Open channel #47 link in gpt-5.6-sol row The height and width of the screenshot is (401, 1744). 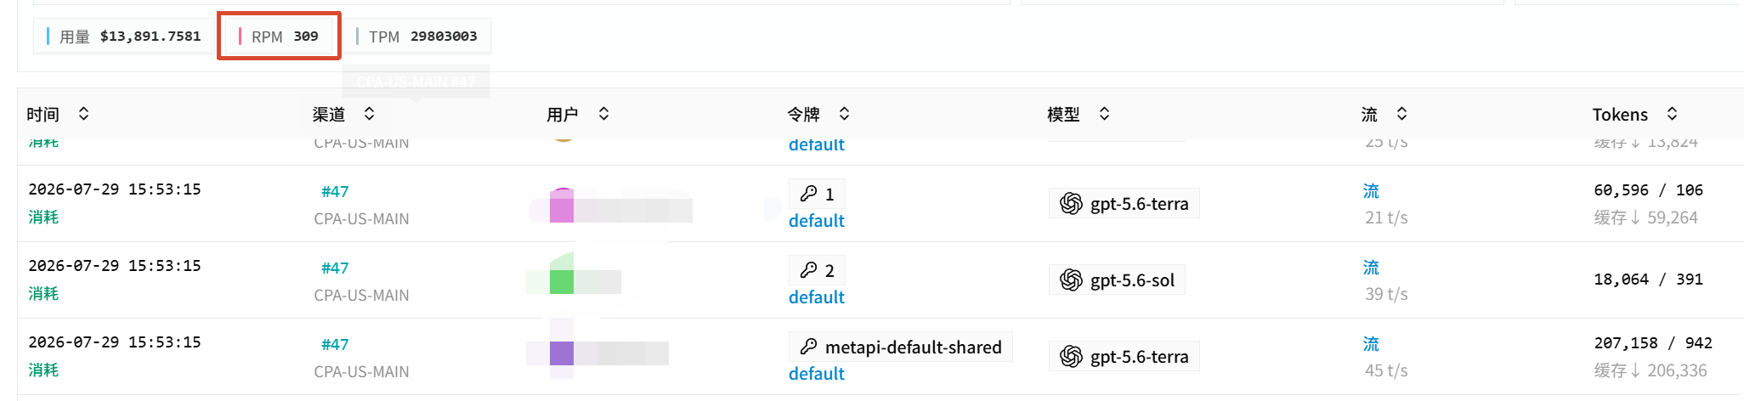tap(335, 268)
